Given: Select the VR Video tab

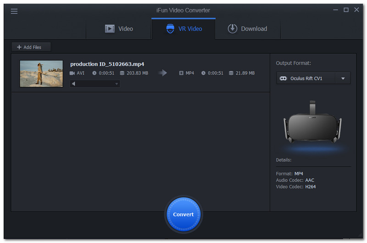Looking at the screenshot, I should pyautogui.click(x=183, y=29).
